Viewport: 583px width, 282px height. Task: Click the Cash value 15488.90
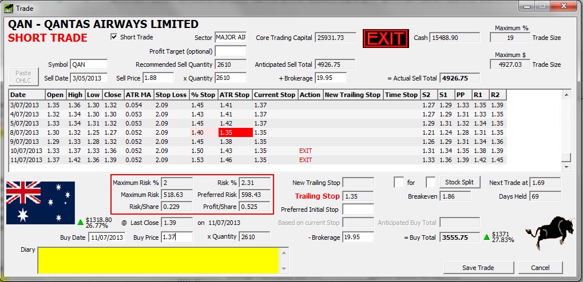(x=455, y=38)
